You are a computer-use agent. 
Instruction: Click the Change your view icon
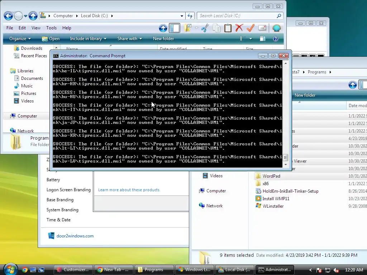pos(243,39)
